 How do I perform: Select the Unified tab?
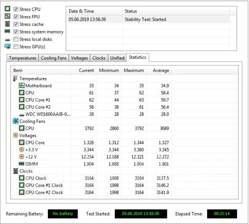[x=117, y=58]
